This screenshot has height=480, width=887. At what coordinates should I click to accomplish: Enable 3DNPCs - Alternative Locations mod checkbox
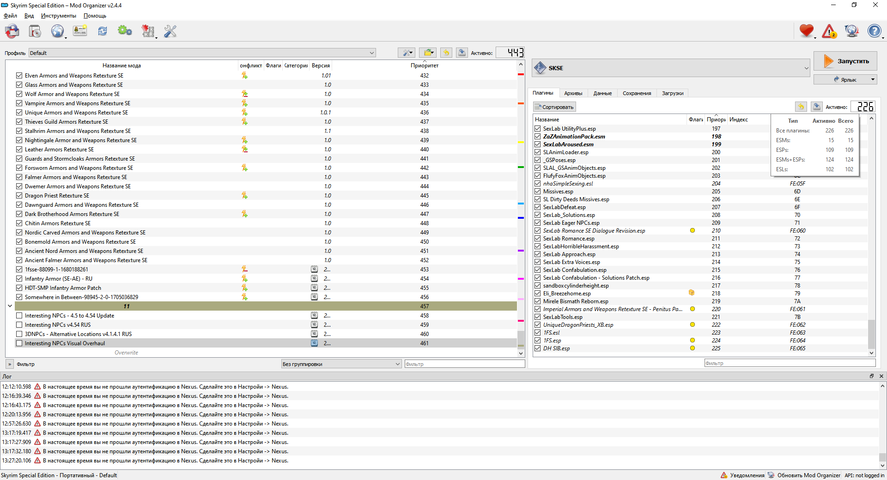coord(19,334)
